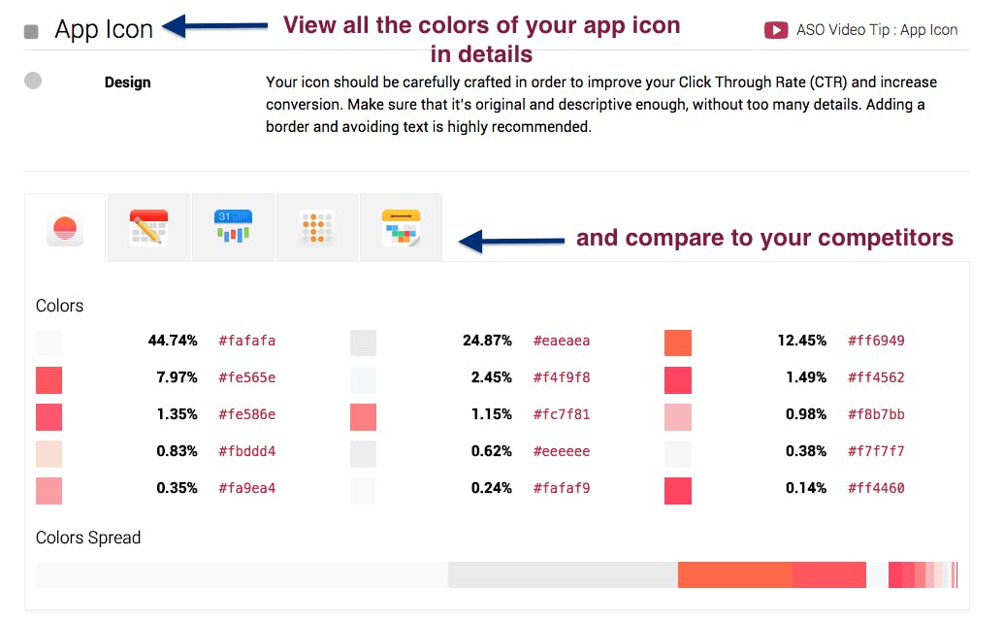1004x620 pixels.
Task: Switch to the blue 31 calendar icon
Action: point(233,228)
